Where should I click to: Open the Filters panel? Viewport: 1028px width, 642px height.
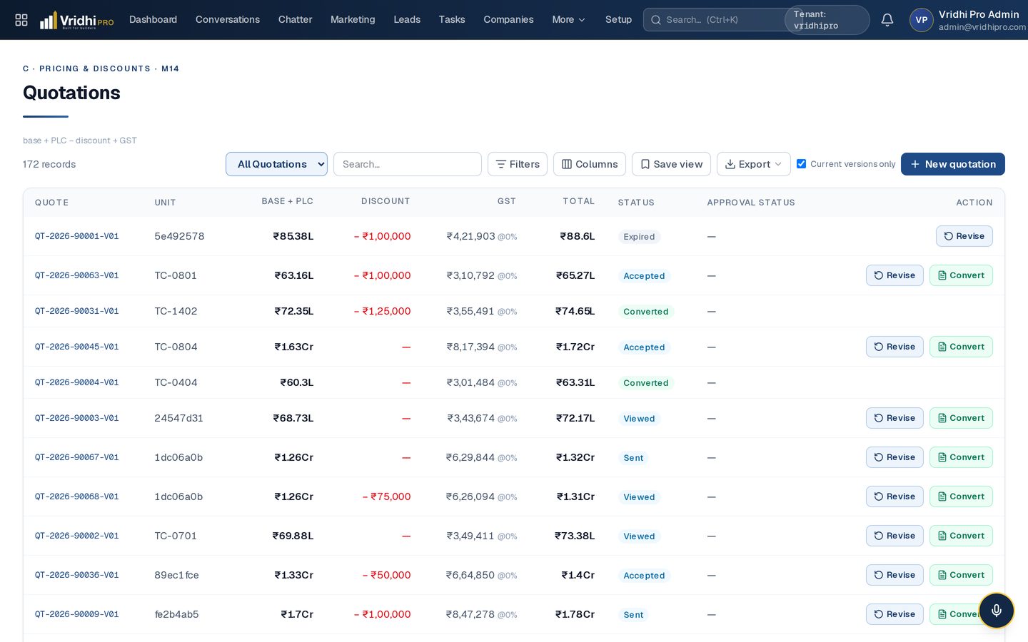coord(518,164)
